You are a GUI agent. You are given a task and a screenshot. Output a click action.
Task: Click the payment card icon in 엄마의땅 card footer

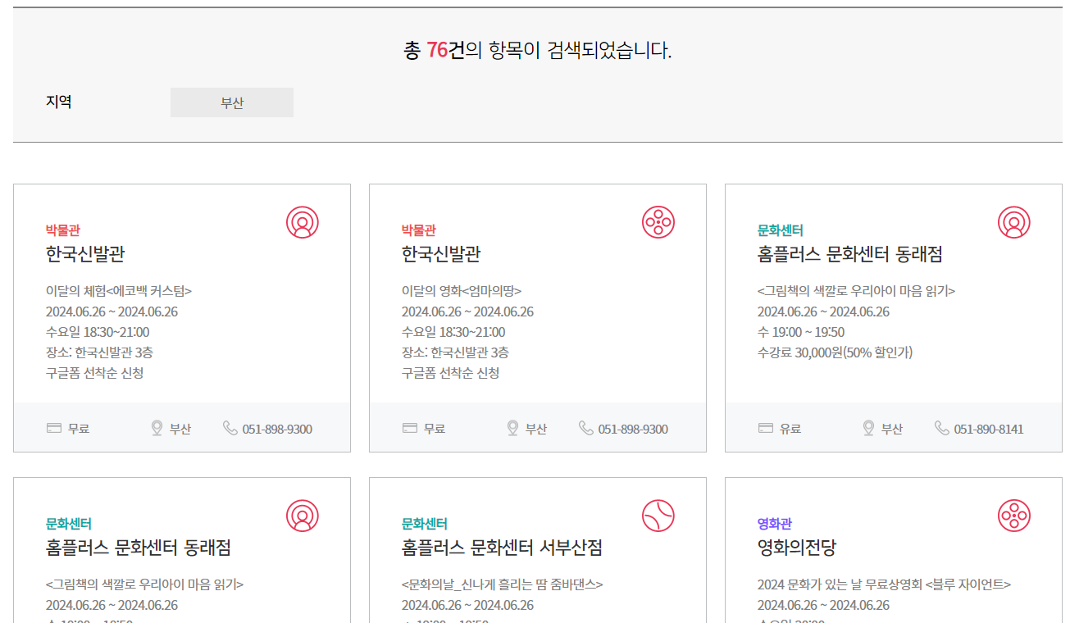pyautogui.click(x=410, y=428)
